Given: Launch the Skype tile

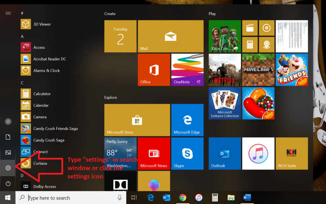Looking at the screenshot, I should (x=187, y=153).
